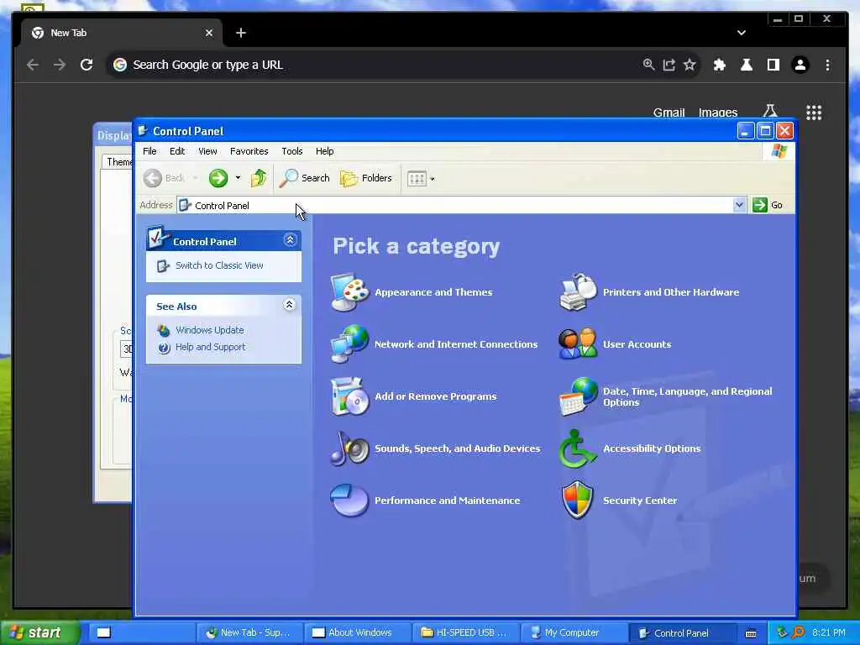Click the Windows Start button

tap(39, 632)
